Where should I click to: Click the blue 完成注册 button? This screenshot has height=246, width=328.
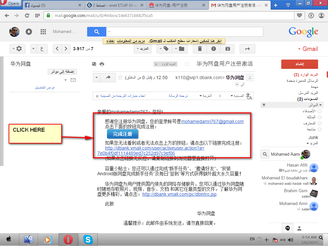click(122, 134)
